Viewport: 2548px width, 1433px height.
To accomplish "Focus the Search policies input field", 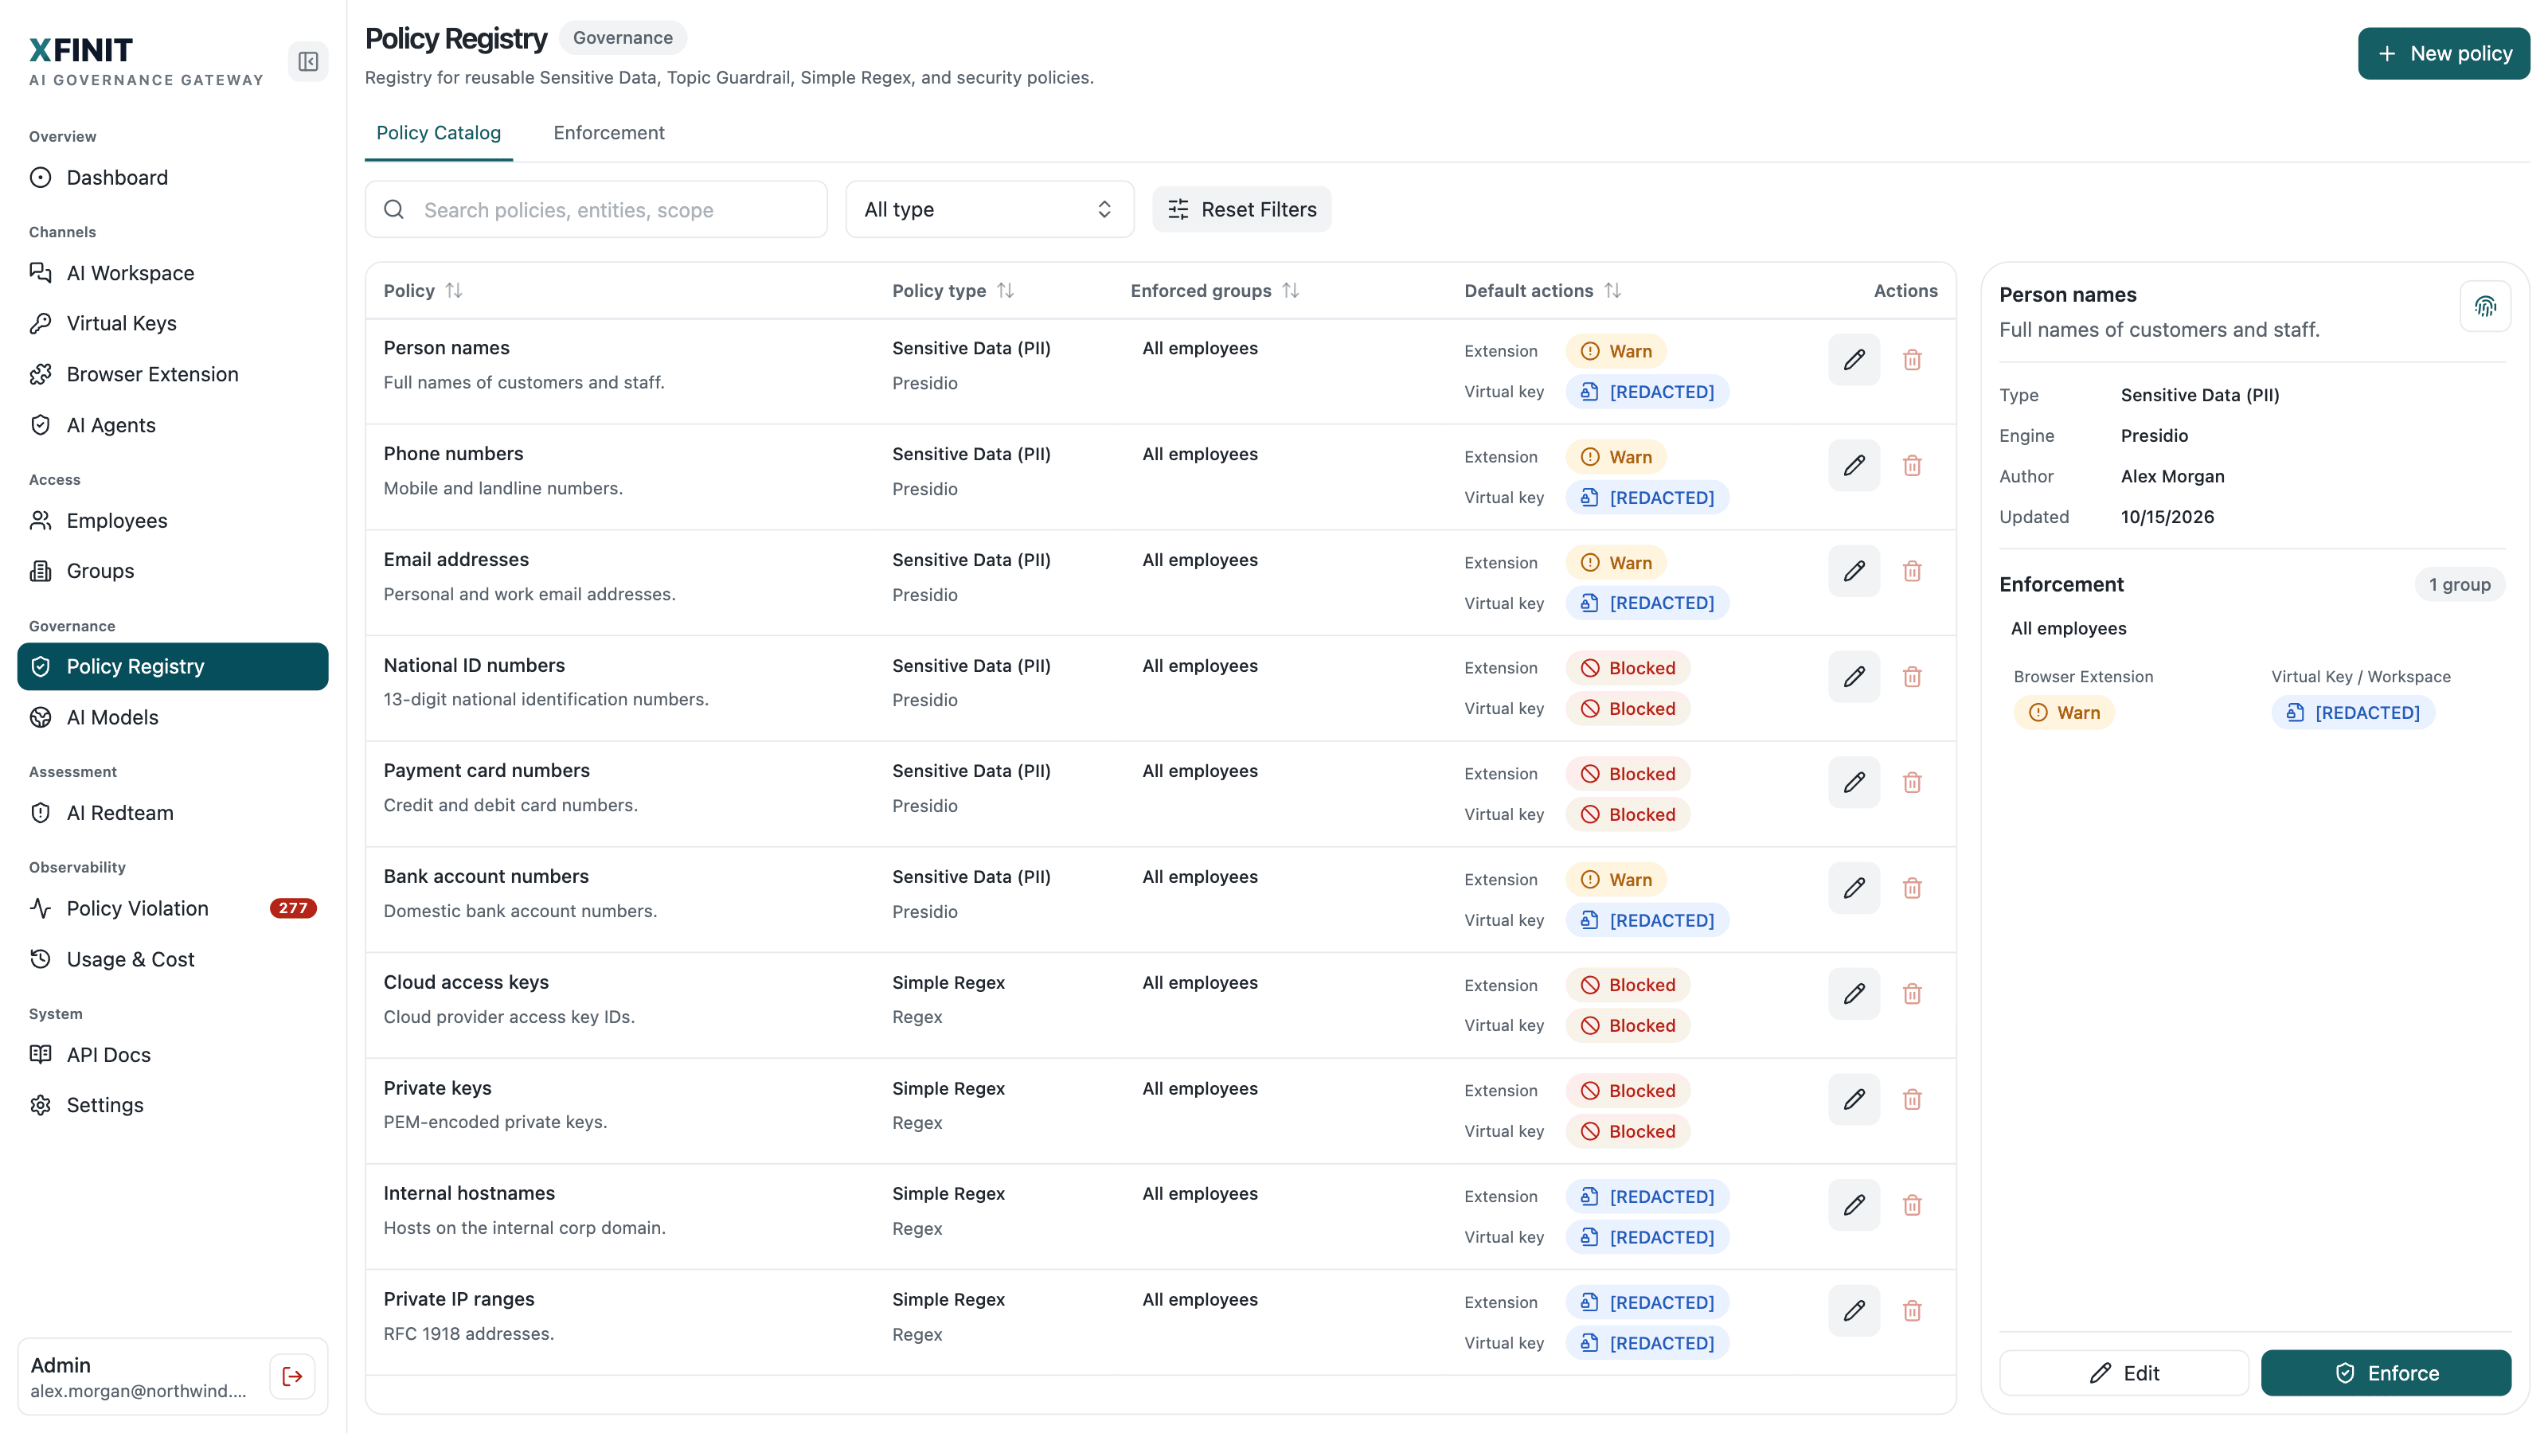I will (596, 209).
